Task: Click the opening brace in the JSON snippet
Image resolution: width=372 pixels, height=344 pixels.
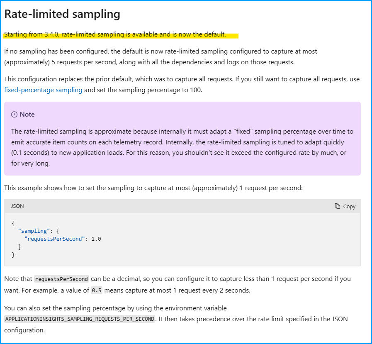Action: tap(13, 223)
